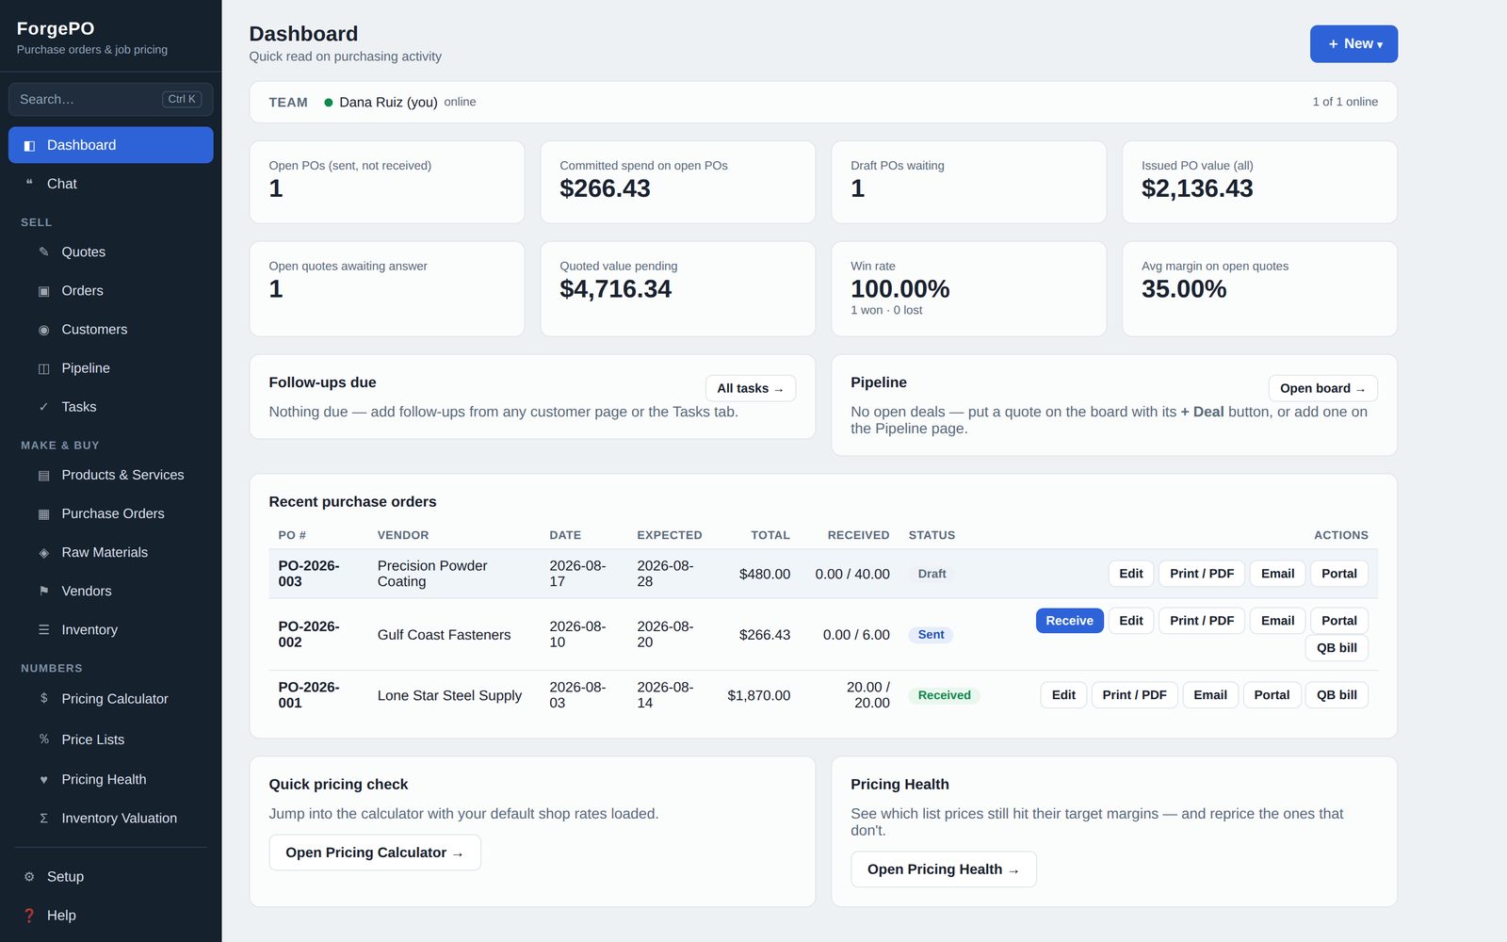Focus the Search input field
This screenshot has width=1507, height=942.
[x=110, y=99]
